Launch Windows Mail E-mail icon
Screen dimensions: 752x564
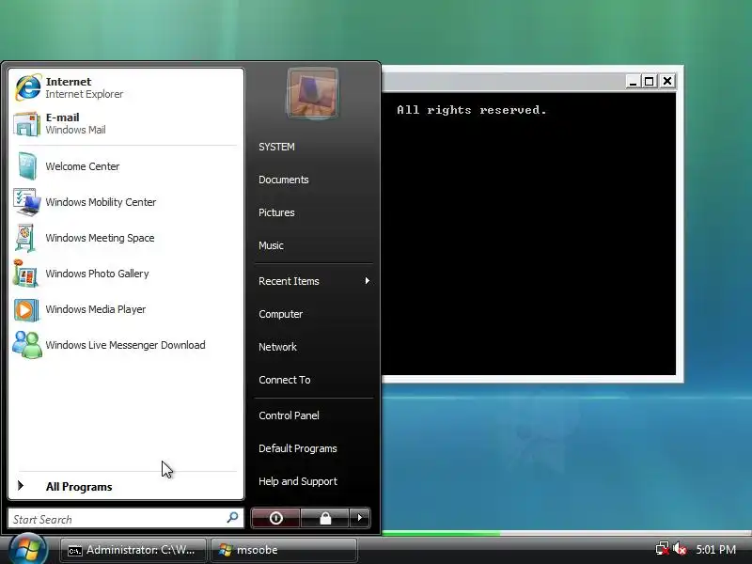tap(27, 124)
